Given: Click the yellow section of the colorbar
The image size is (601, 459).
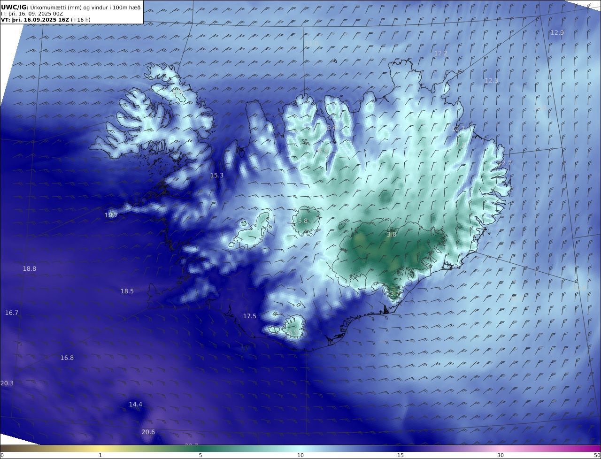Looking at the screenshot, I should coord(100,448).
